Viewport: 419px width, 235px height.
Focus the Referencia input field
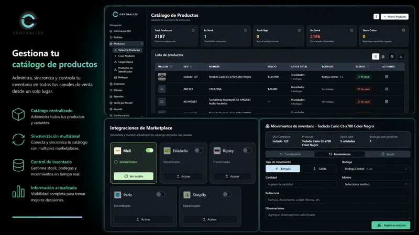tap(337, 199)
